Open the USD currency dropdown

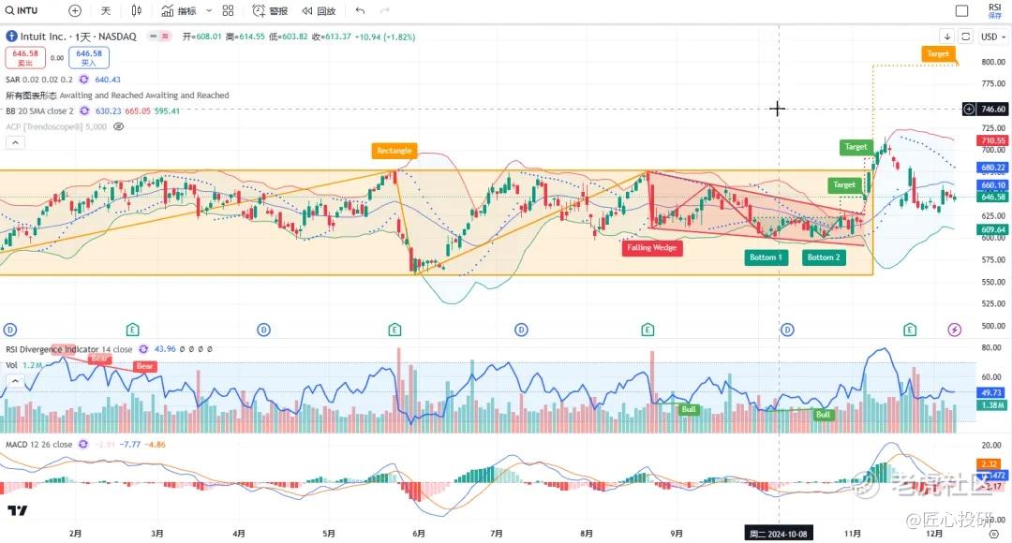[992, 37]
